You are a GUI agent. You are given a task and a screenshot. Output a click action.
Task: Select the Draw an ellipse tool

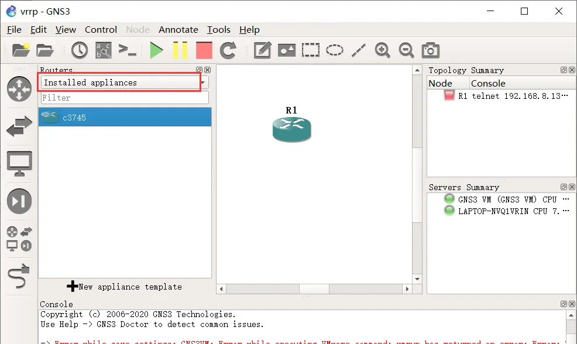pos(335,50)
